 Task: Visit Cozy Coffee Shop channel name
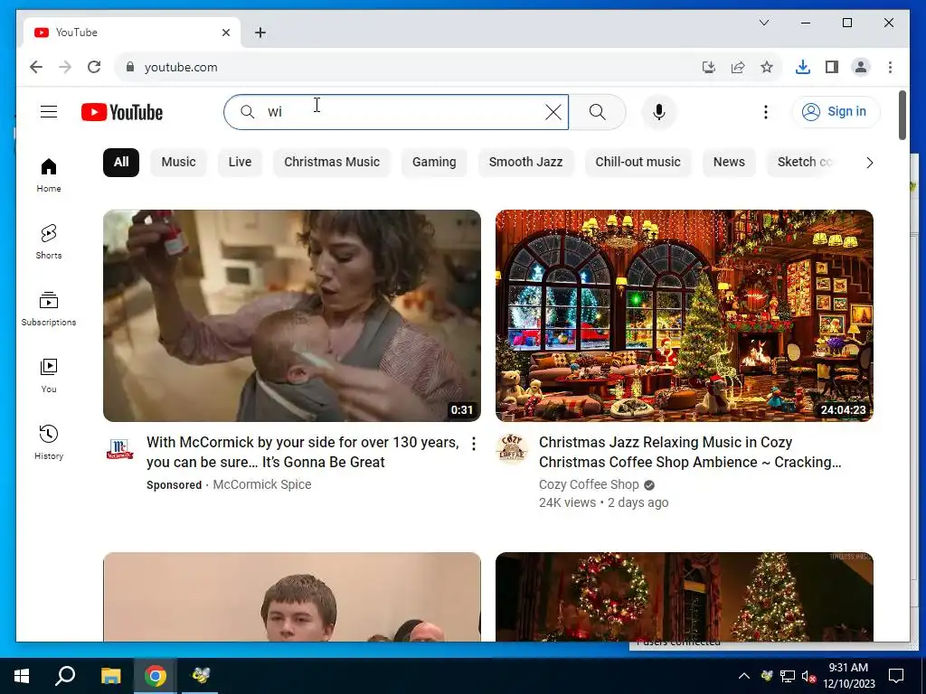click(x=589, y=484)
